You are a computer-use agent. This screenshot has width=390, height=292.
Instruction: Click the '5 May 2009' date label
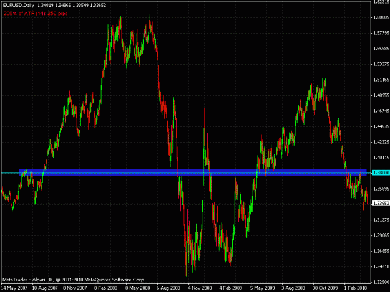pyautogui.click(x=263, y=288)
